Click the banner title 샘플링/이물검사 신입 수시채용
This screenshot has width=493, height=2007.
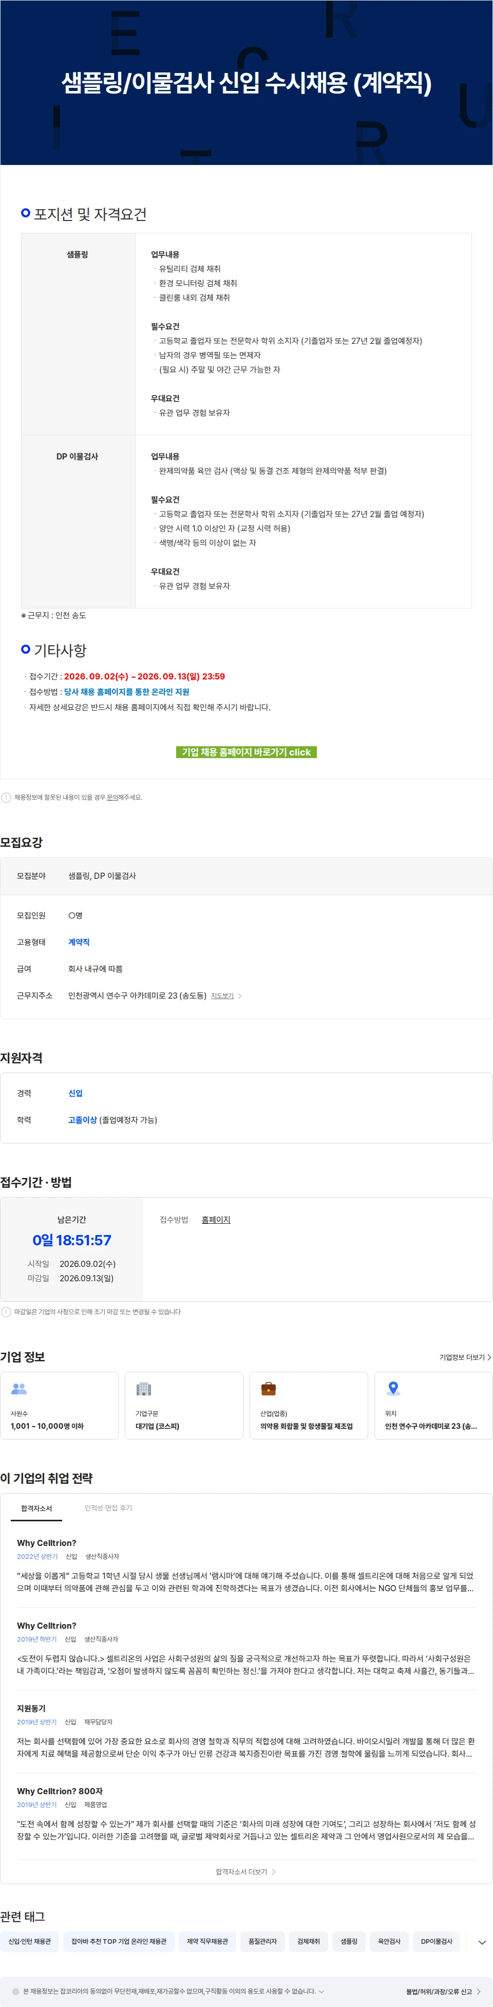[x=246, y=83]
